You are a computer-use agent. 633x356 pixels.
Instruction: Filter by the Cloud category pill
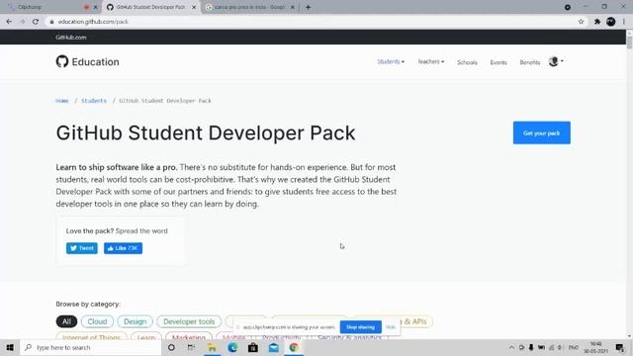tap(97, 321)
